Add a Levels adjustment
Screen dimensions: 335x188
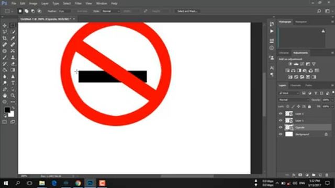296,64
